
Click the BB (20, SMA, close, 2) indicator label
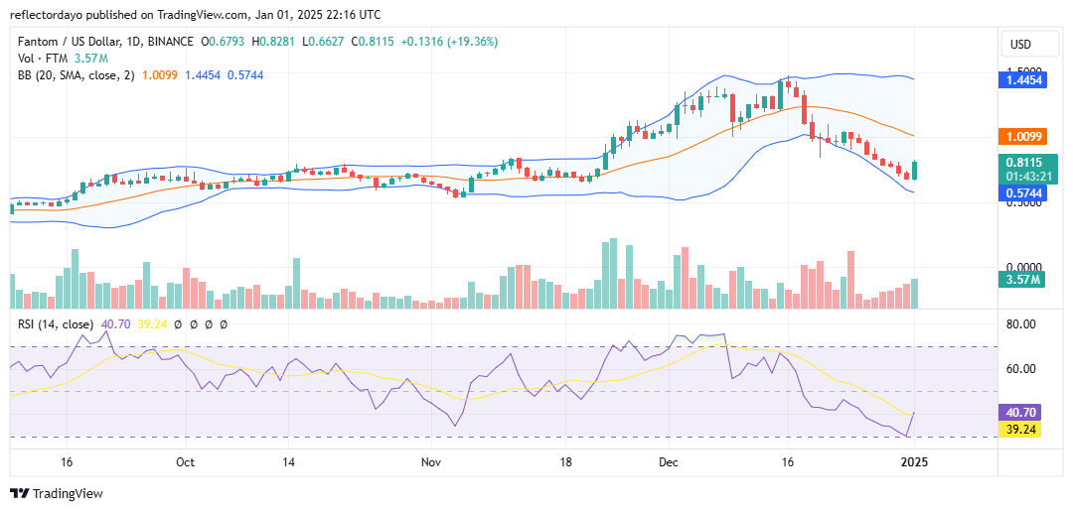77,75
